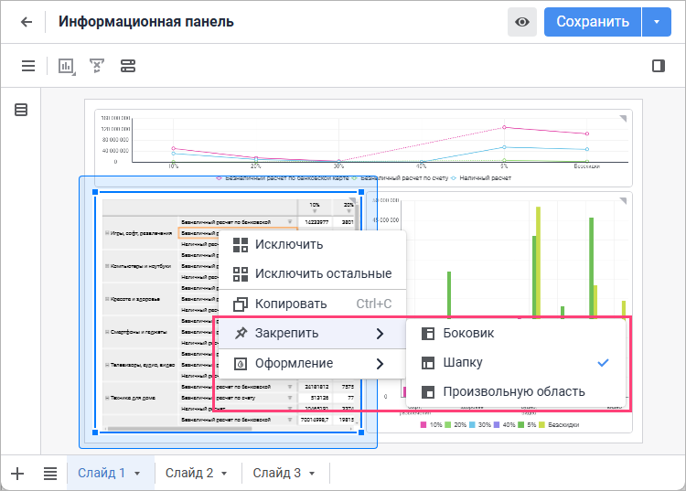
Task: Click the magenta 10% legend swatch
Action: click(423, 426)
